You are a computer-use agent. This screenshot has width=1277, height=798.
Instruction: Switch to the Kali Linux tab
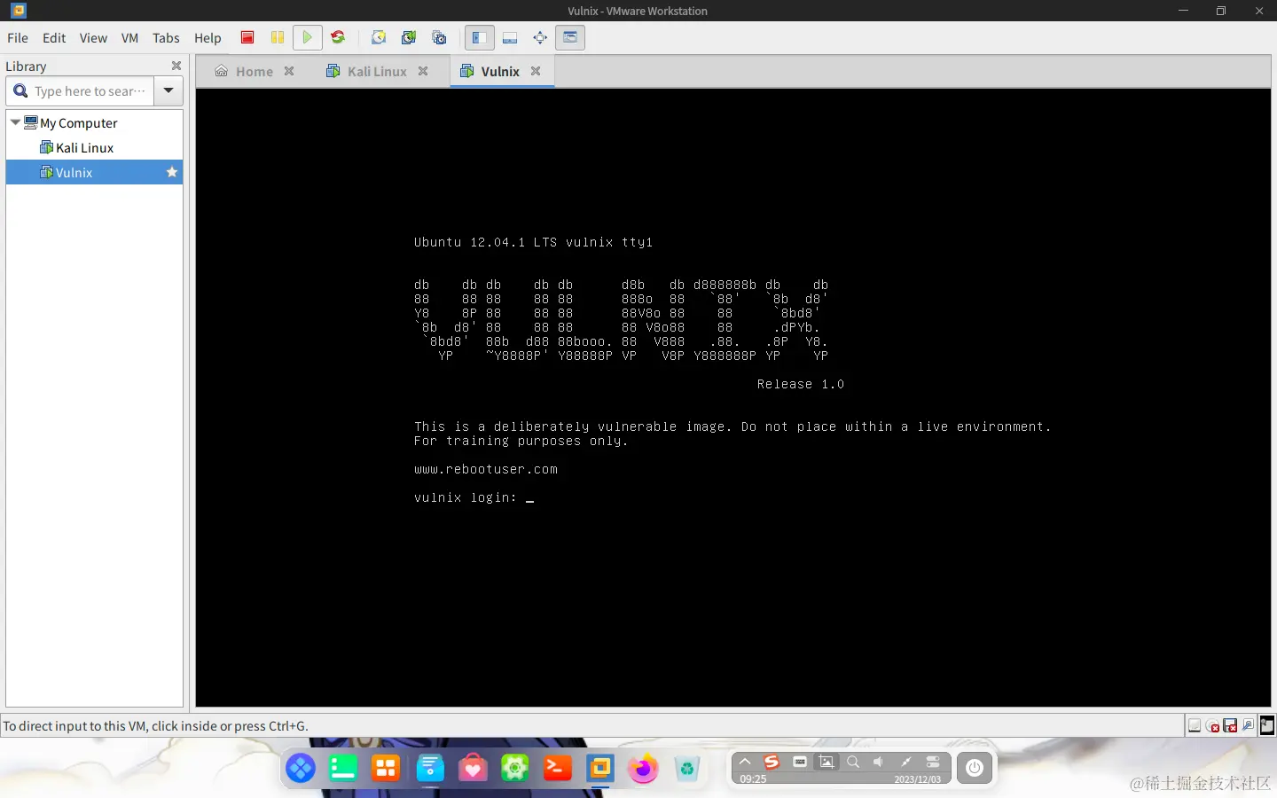(376, 71)
